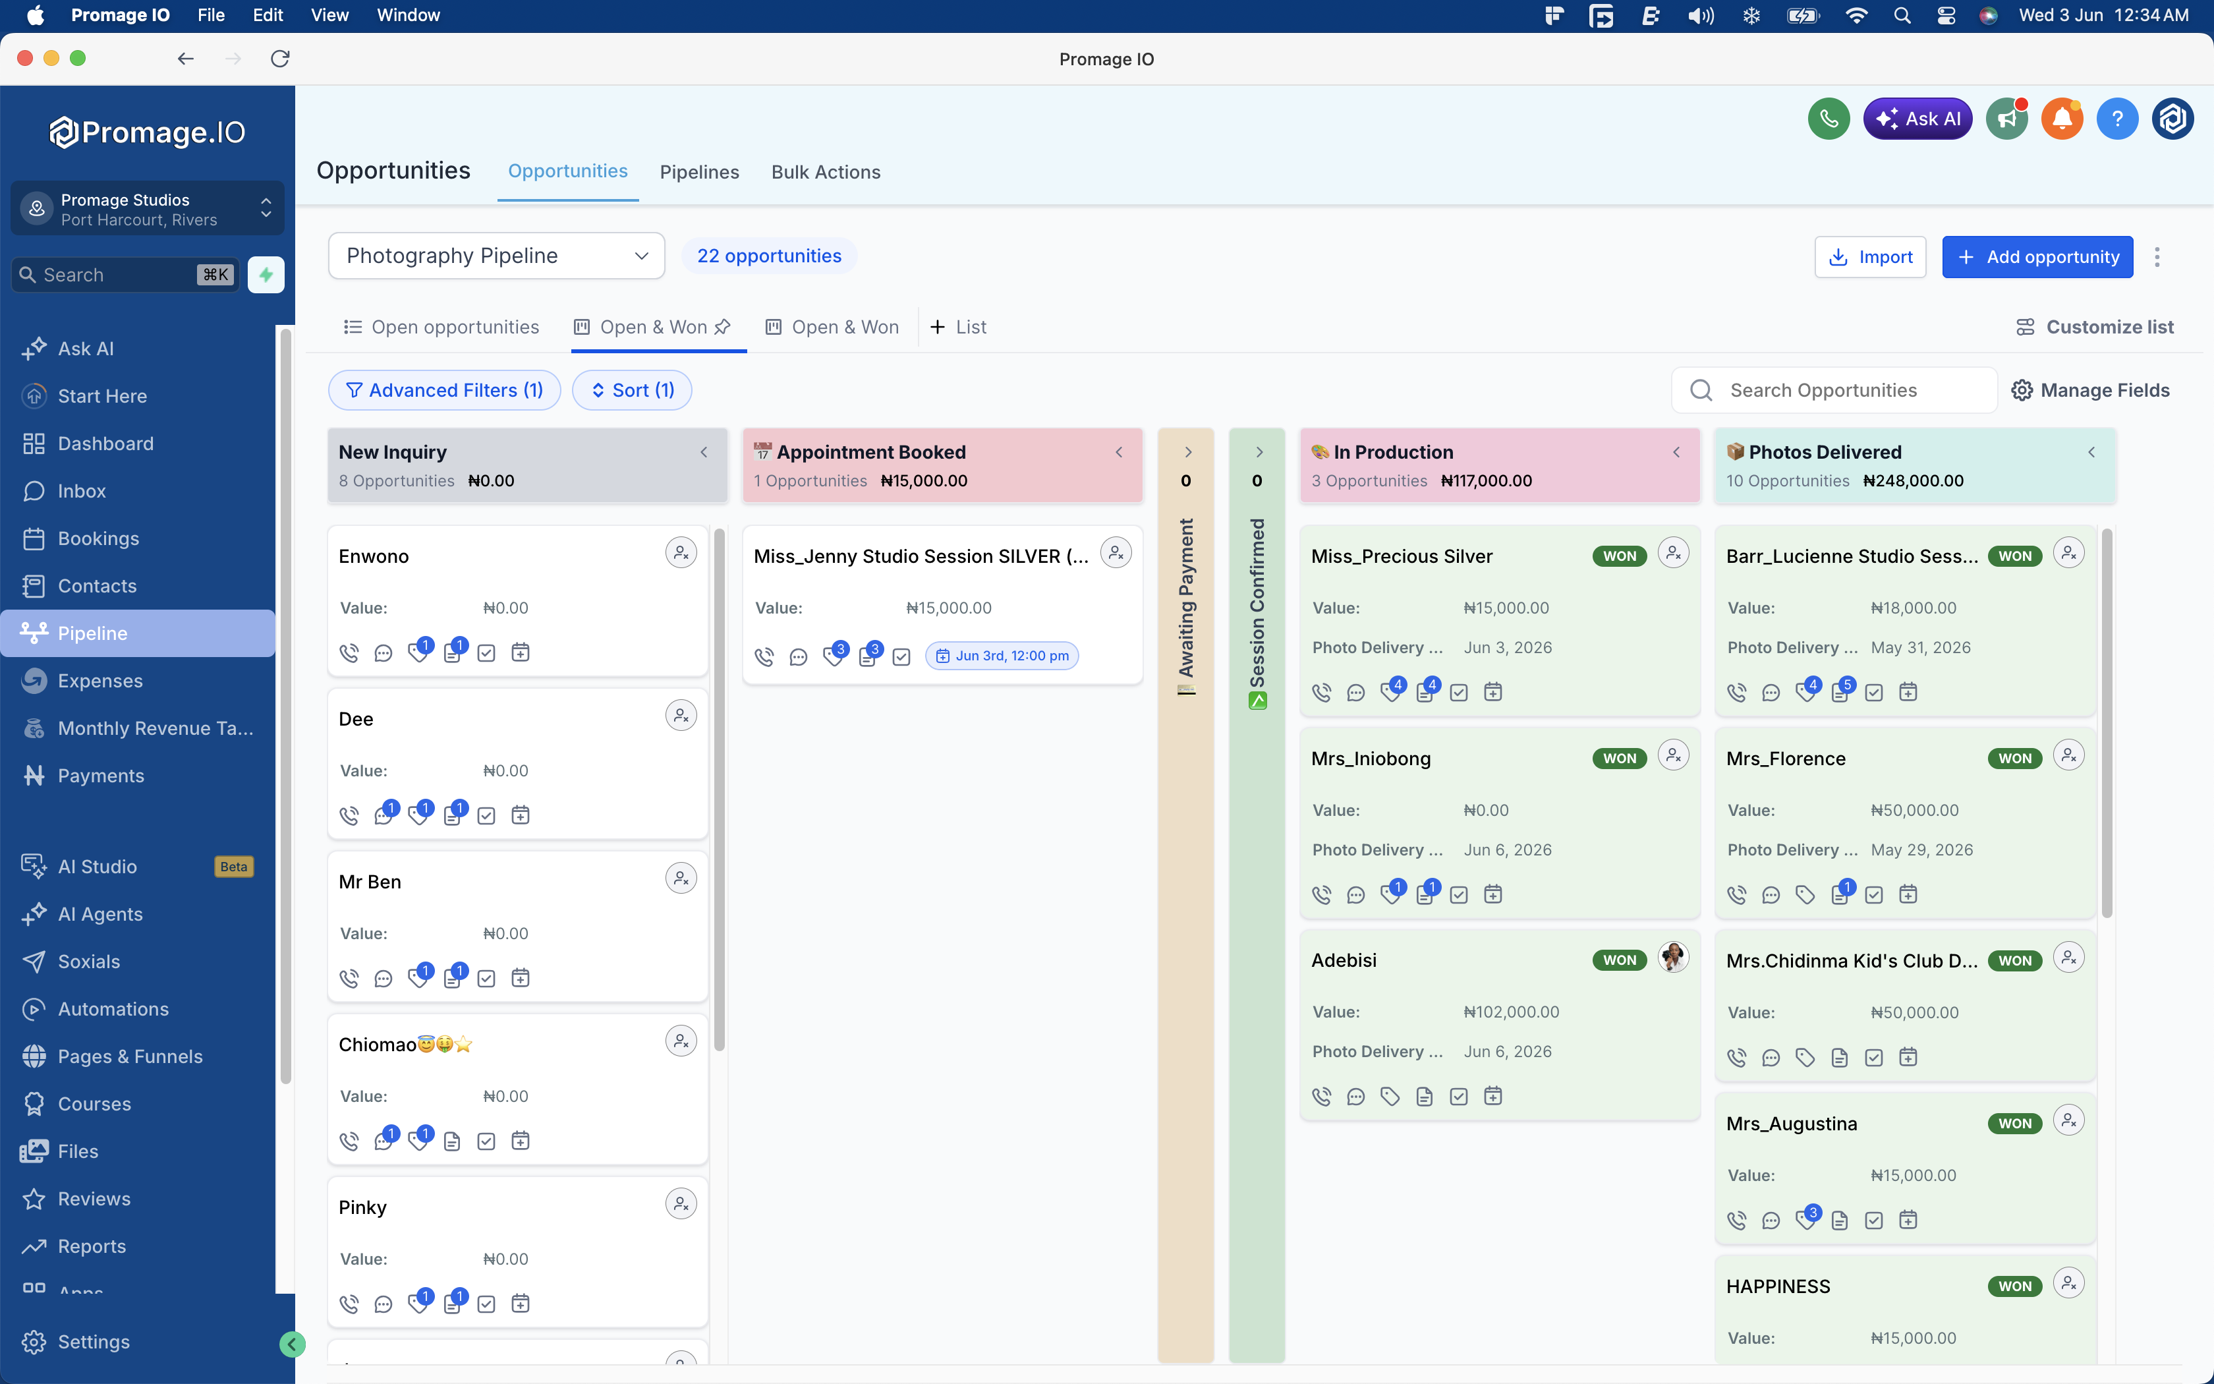This screenshot has width=2214, height=1384.
Task: Open tags icon on Mr Ben card
Action: [x=419, y=977]
